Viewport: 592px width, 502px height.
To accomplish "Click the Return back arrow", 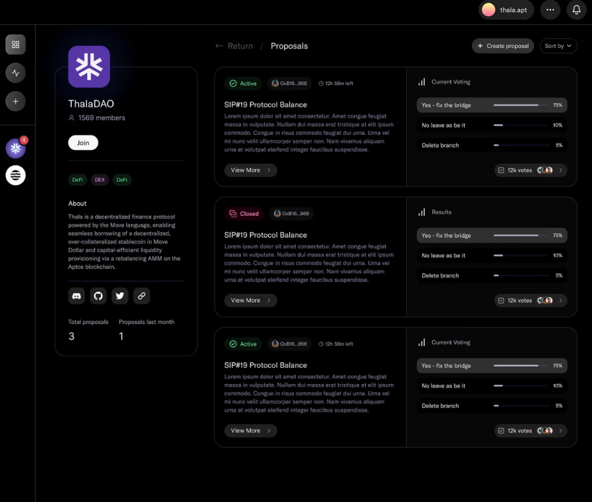I will point(219,46).
